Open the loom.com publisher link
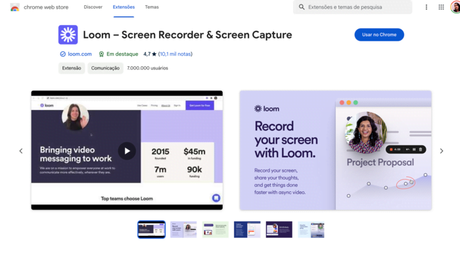Screen dimensions: 460x253 tap(80, 54)
